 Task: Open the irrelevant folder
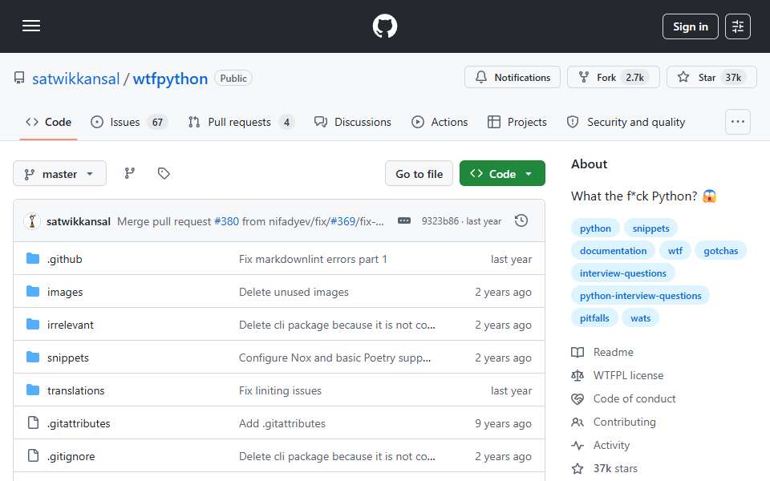point(71,325)
